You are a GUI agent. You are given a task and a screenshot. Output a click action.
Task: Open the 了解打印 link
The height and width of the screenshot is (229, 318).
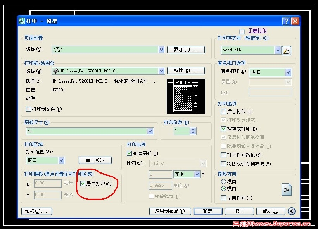pos(258,31)
